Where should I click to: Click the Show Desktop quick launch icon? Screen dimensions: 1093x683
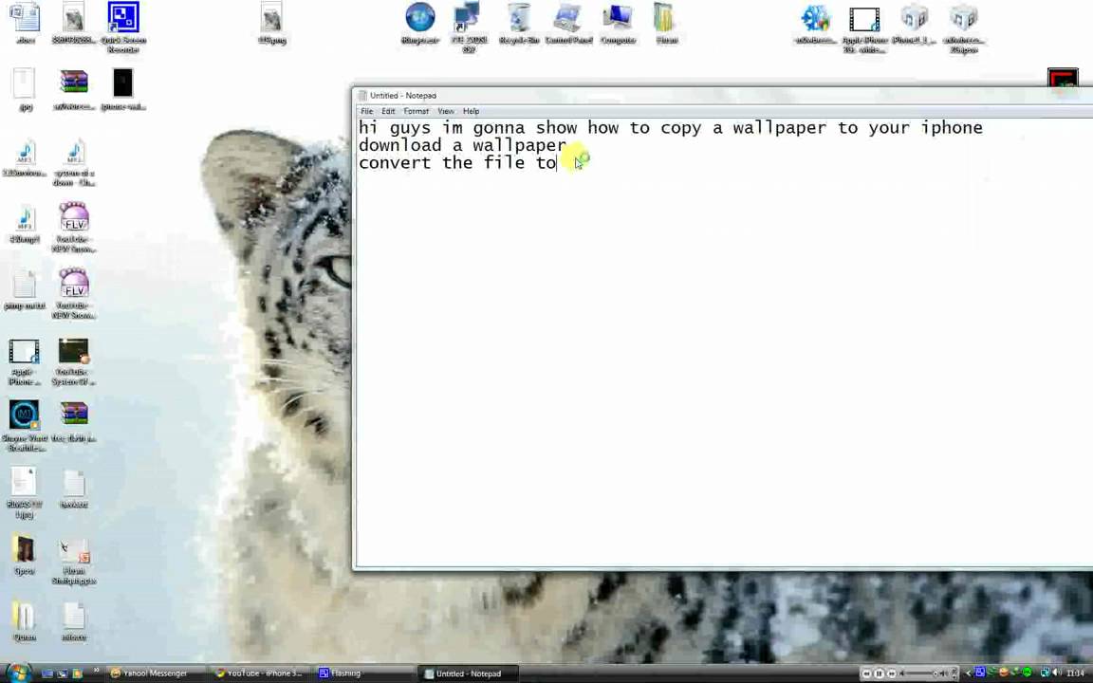[46, 674]
